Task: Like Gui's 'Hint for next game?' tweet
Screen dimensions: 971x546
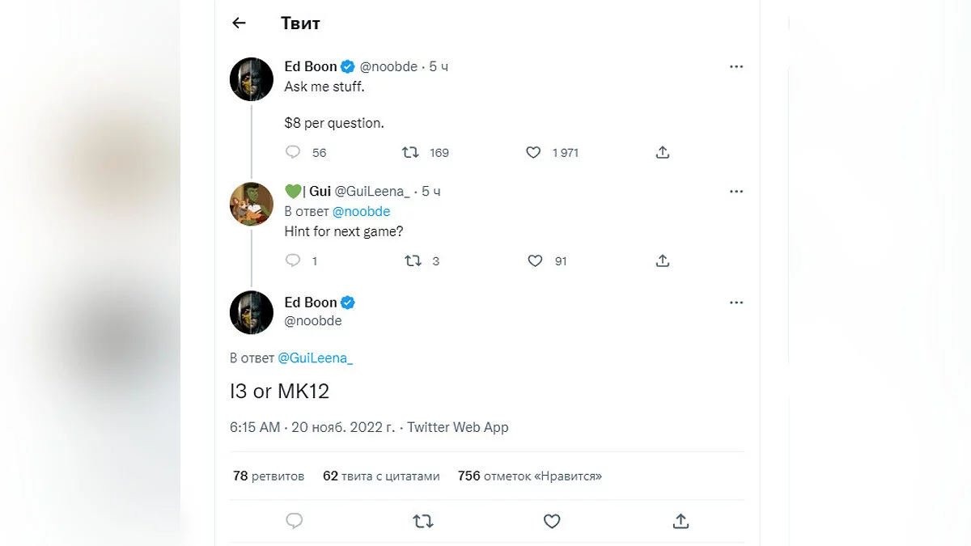Action: point(535,260)
